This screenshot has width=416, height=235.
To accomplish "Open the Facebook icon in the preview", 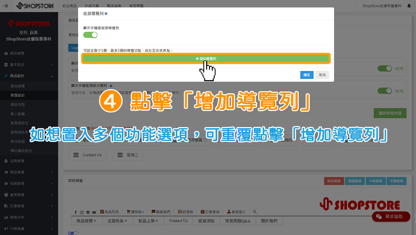I will click(76, 212).
